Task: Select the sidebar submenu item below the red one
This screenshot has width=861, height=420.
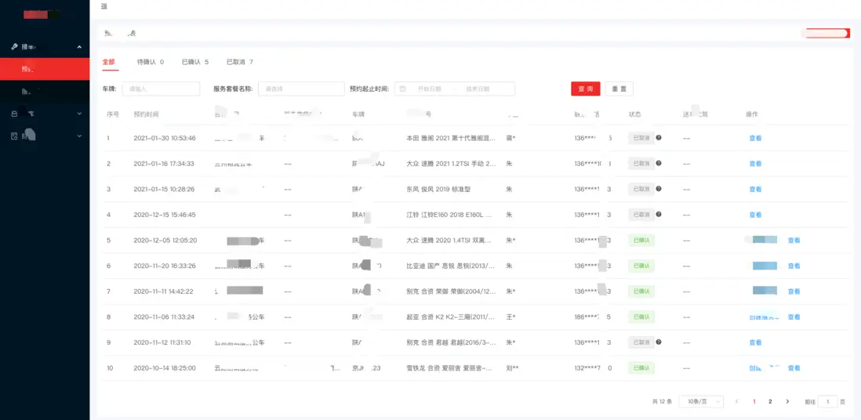Action: pos(45,91)
